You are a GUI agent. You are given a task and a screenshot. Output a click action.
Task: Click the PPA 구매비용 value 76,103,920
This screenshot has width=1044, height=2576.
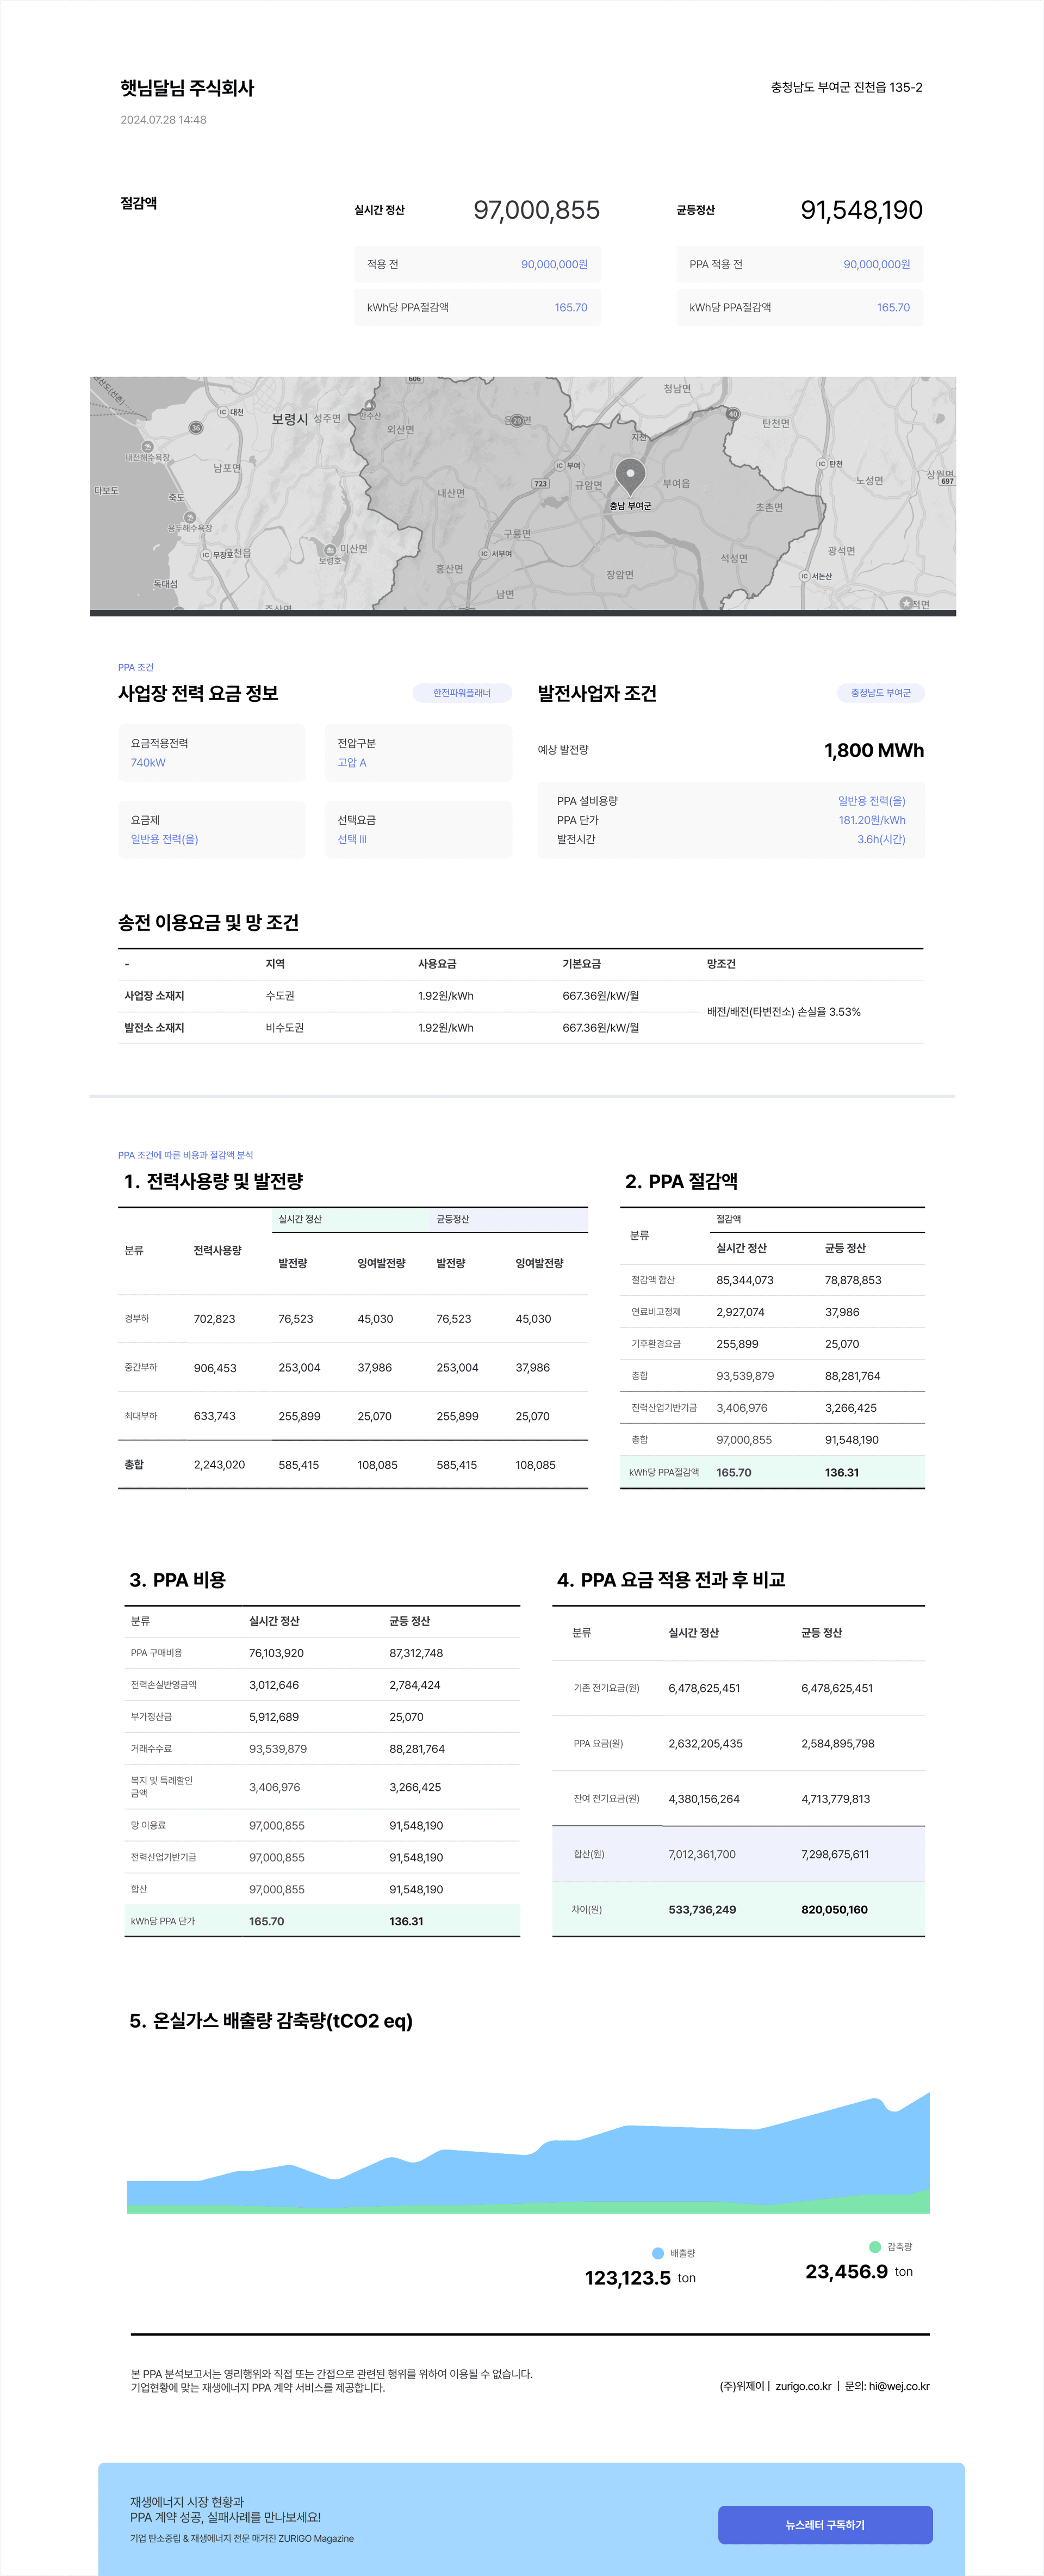pyautogui.click(x=277, y=1653)
